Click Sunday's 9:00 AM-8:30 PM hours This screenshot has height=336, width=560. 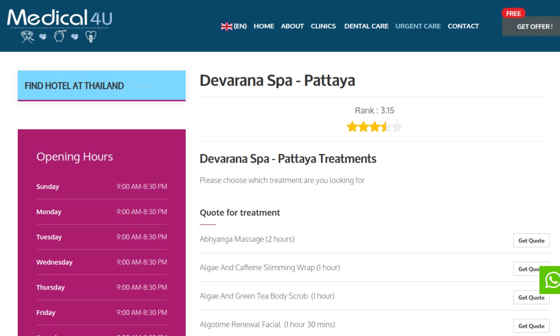coord(142,187)
